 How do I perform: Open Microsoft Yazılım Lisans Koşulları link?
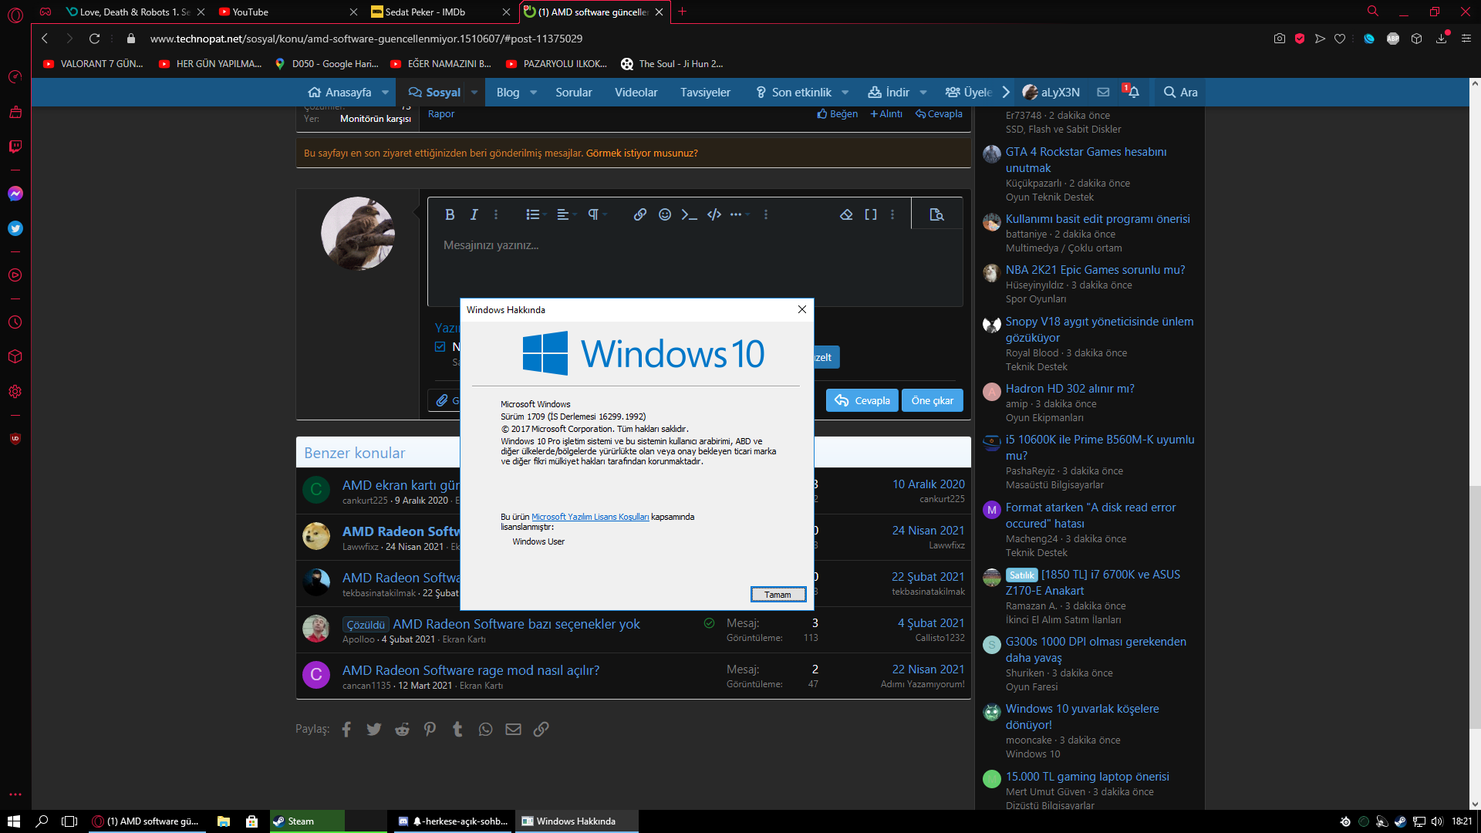click(590, 517)
